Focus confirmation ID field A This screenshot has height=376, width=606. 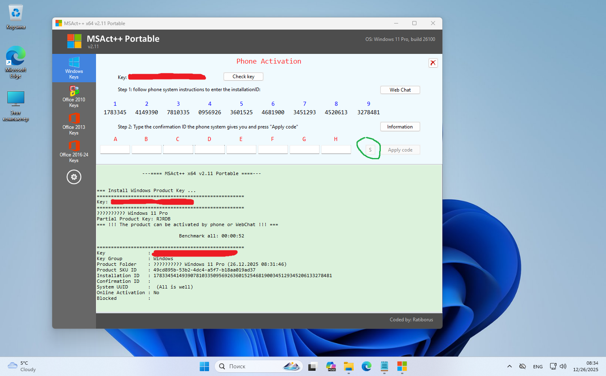(x=115, y=150)
